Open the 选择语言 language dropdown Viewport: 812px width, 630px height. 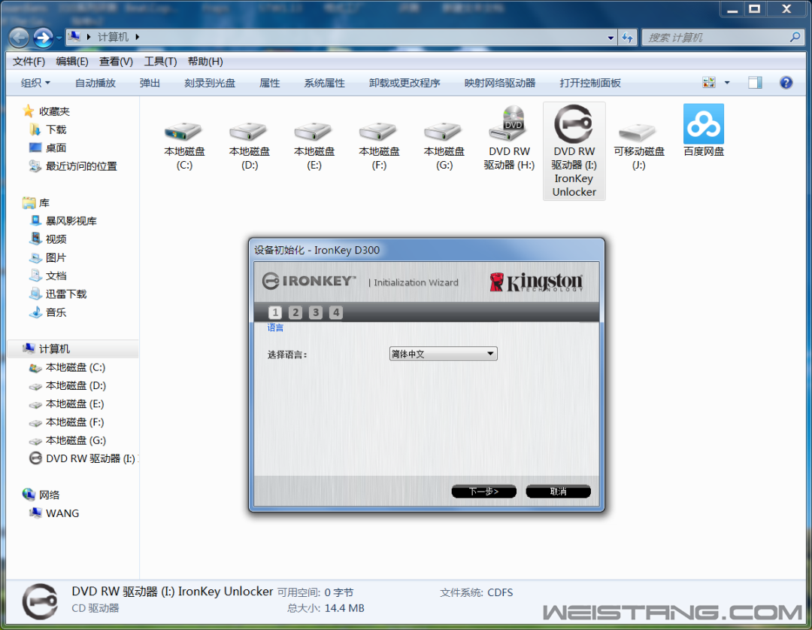pos(444,354)
